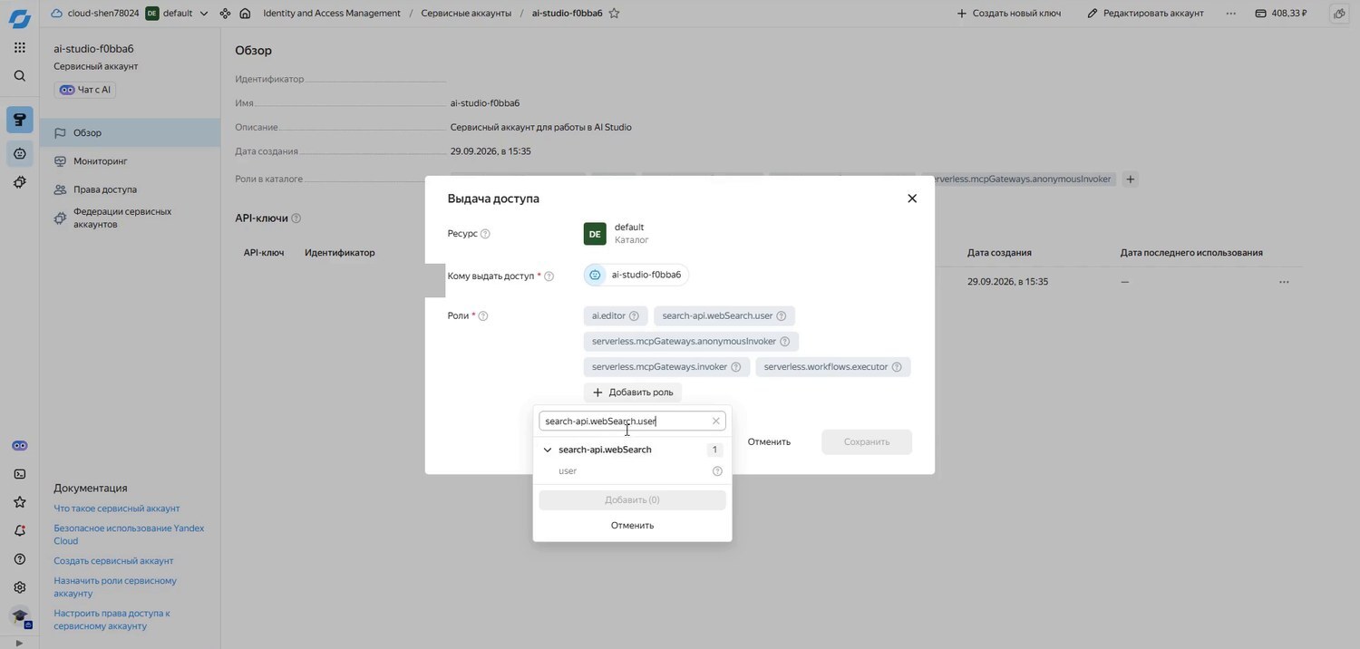Open the notifications bell icon
Image resolution: width=1360 pixels, height=649 pixels.
(x=20, y=530)
